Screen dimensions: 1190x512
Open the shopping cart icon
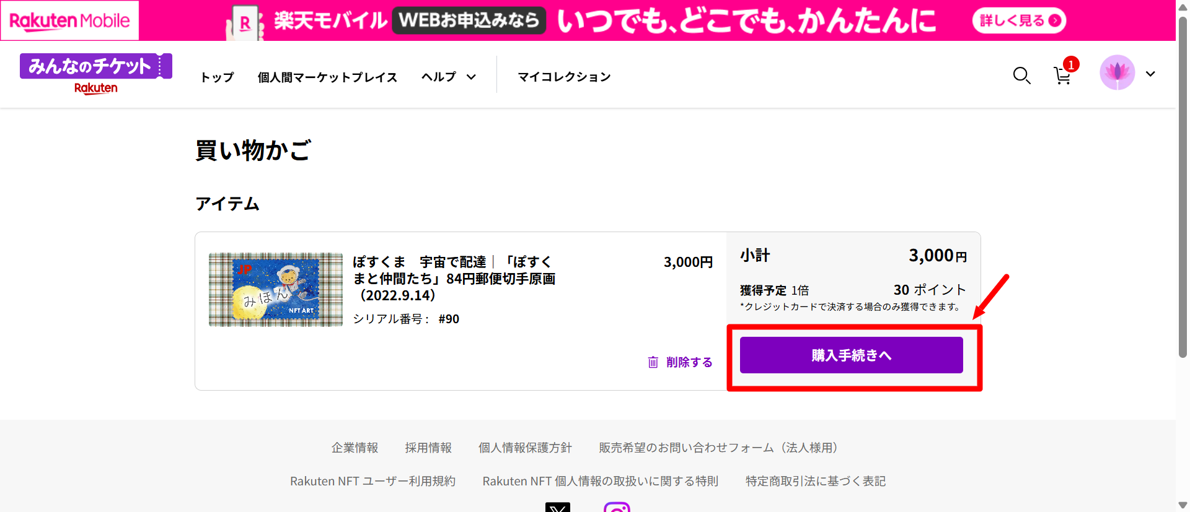[1064, 76]
